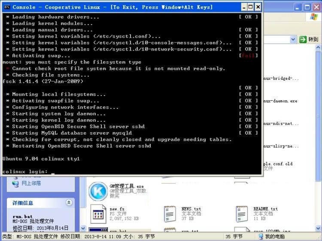Select the README.txt document icon

coord(242,214)
